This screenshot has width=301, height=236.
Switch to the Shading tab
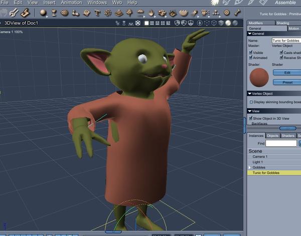tap(288, 23)
